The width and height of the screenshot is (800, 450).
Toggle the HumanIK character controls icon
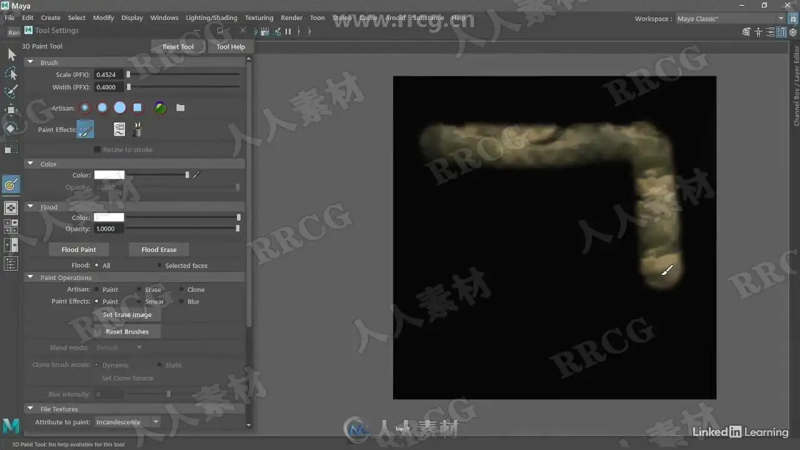[759, 32]
